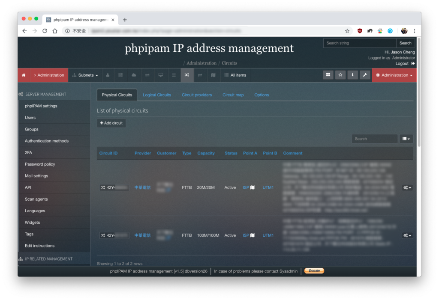
Task: Sort table by Capacity column header
Action: coord(206,153)
